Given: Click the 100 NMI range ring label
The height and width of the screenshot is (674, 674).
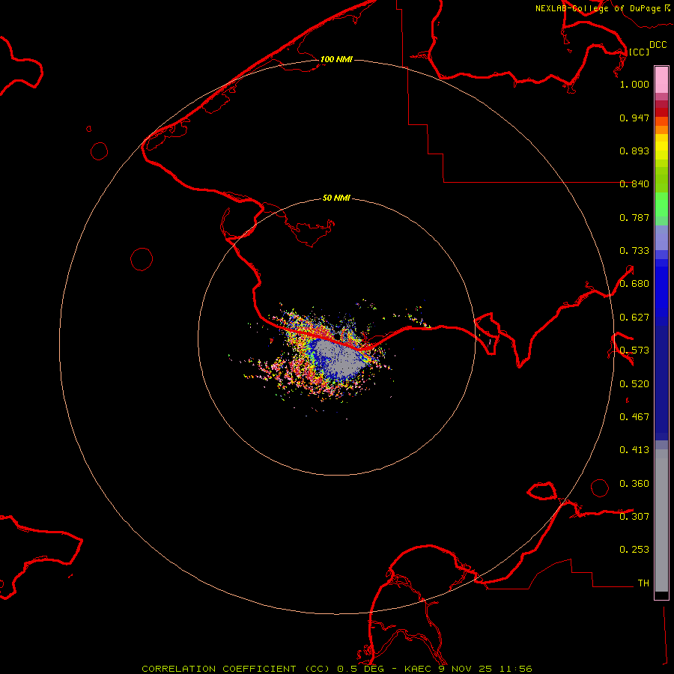Looking at the screenshot, I should (x=336, y=59).
